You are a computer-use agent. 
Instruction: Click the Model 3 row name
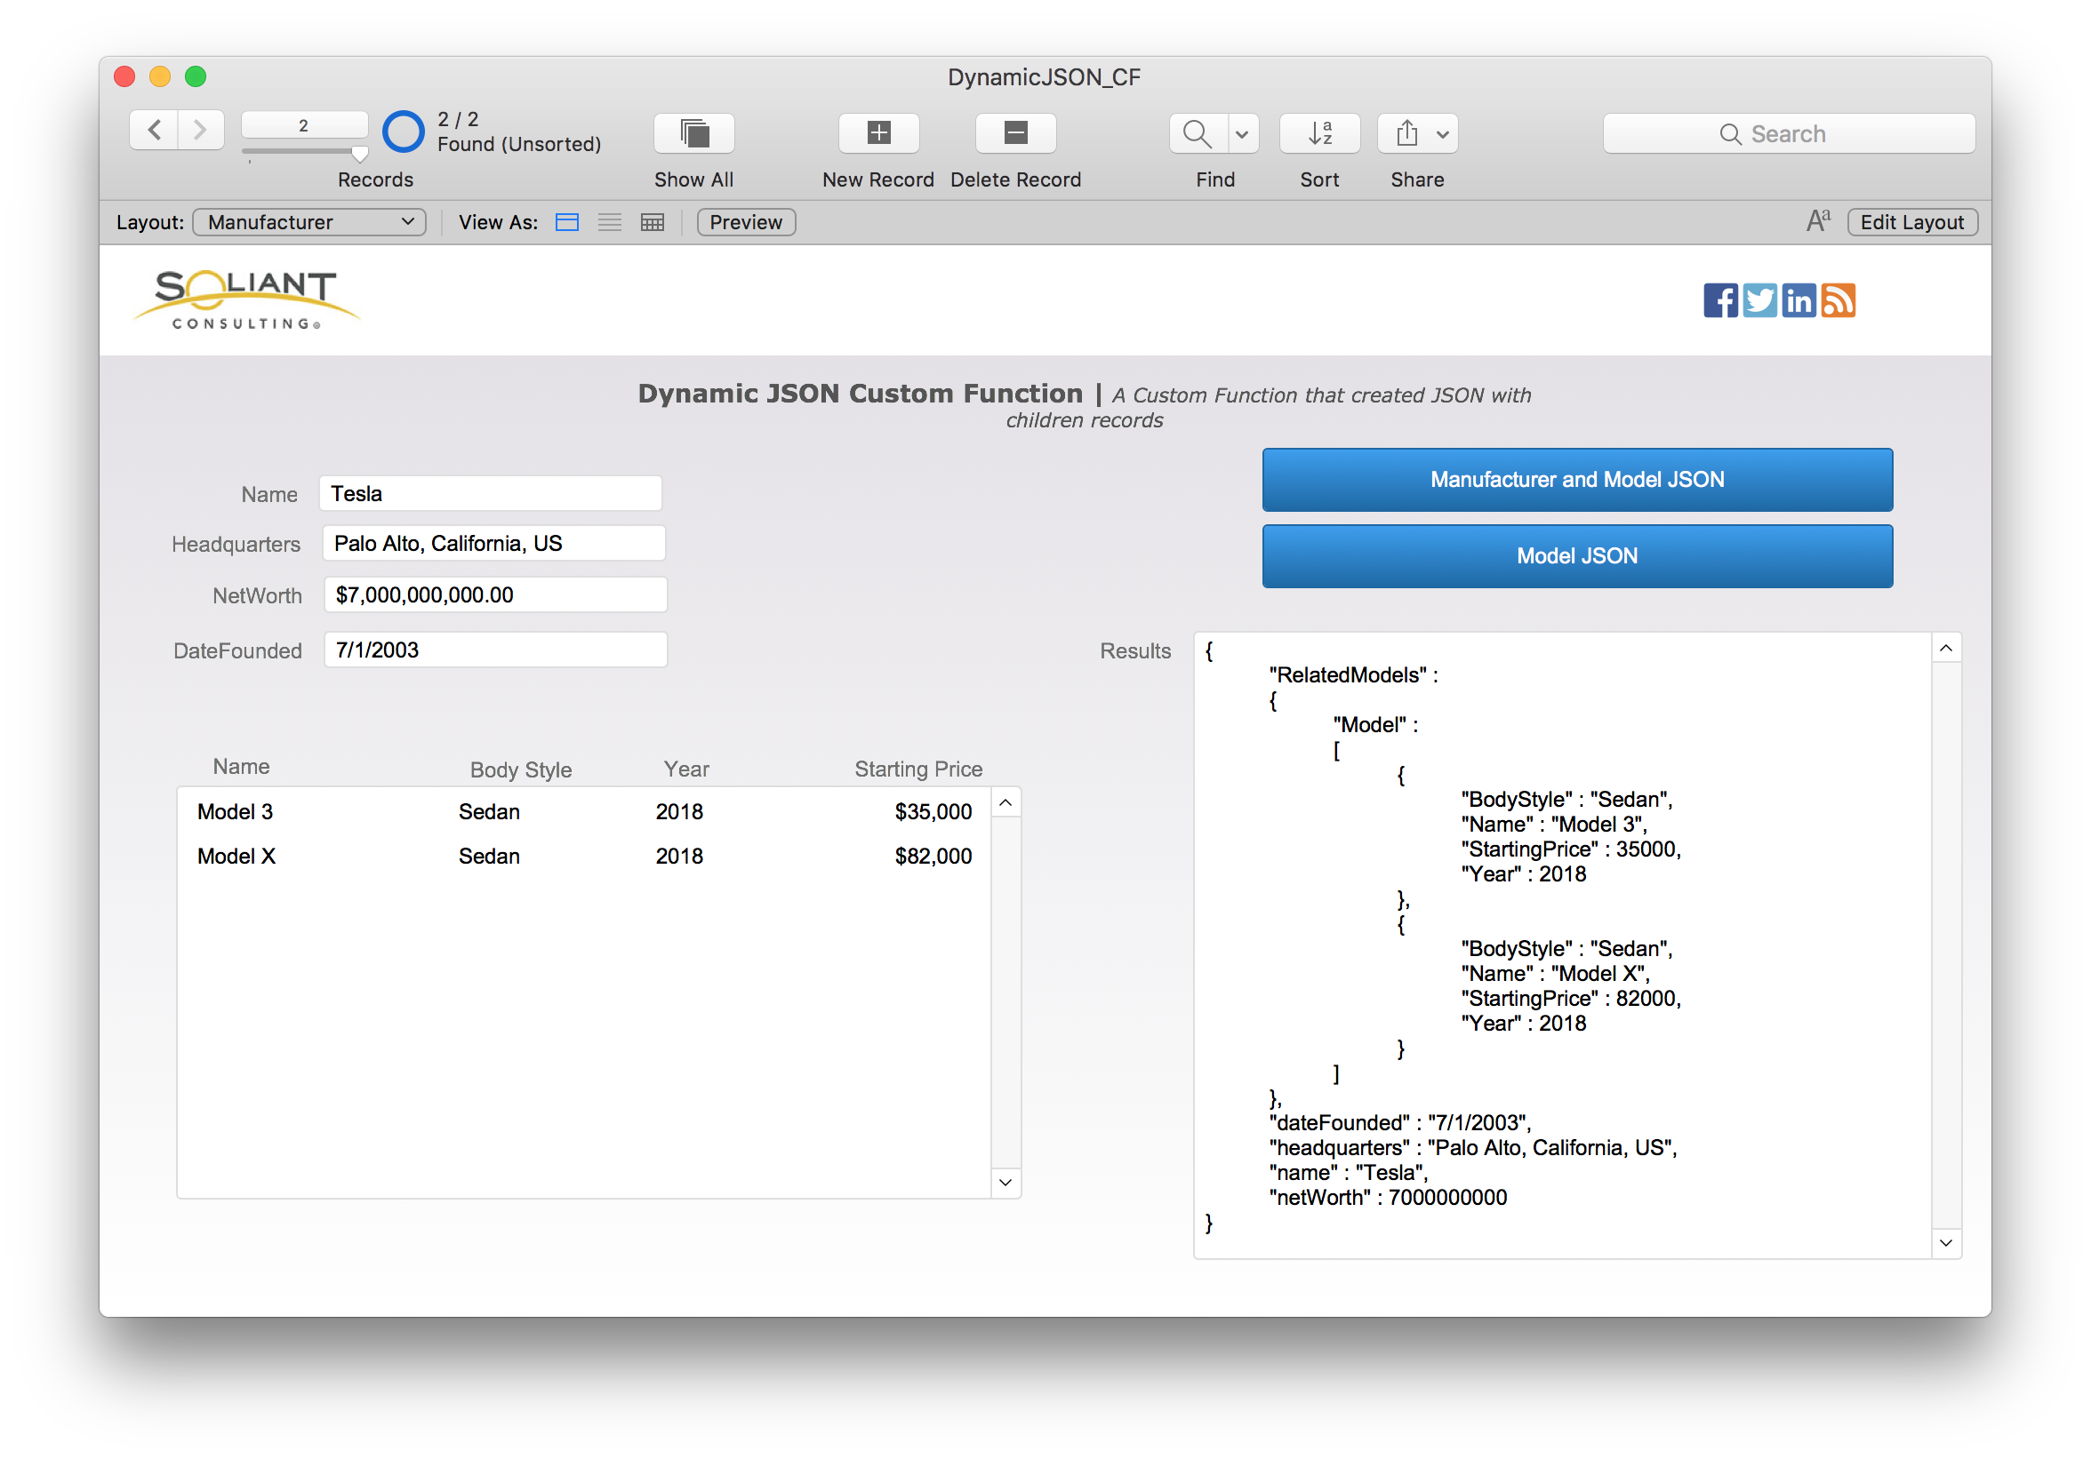(235, 812)
